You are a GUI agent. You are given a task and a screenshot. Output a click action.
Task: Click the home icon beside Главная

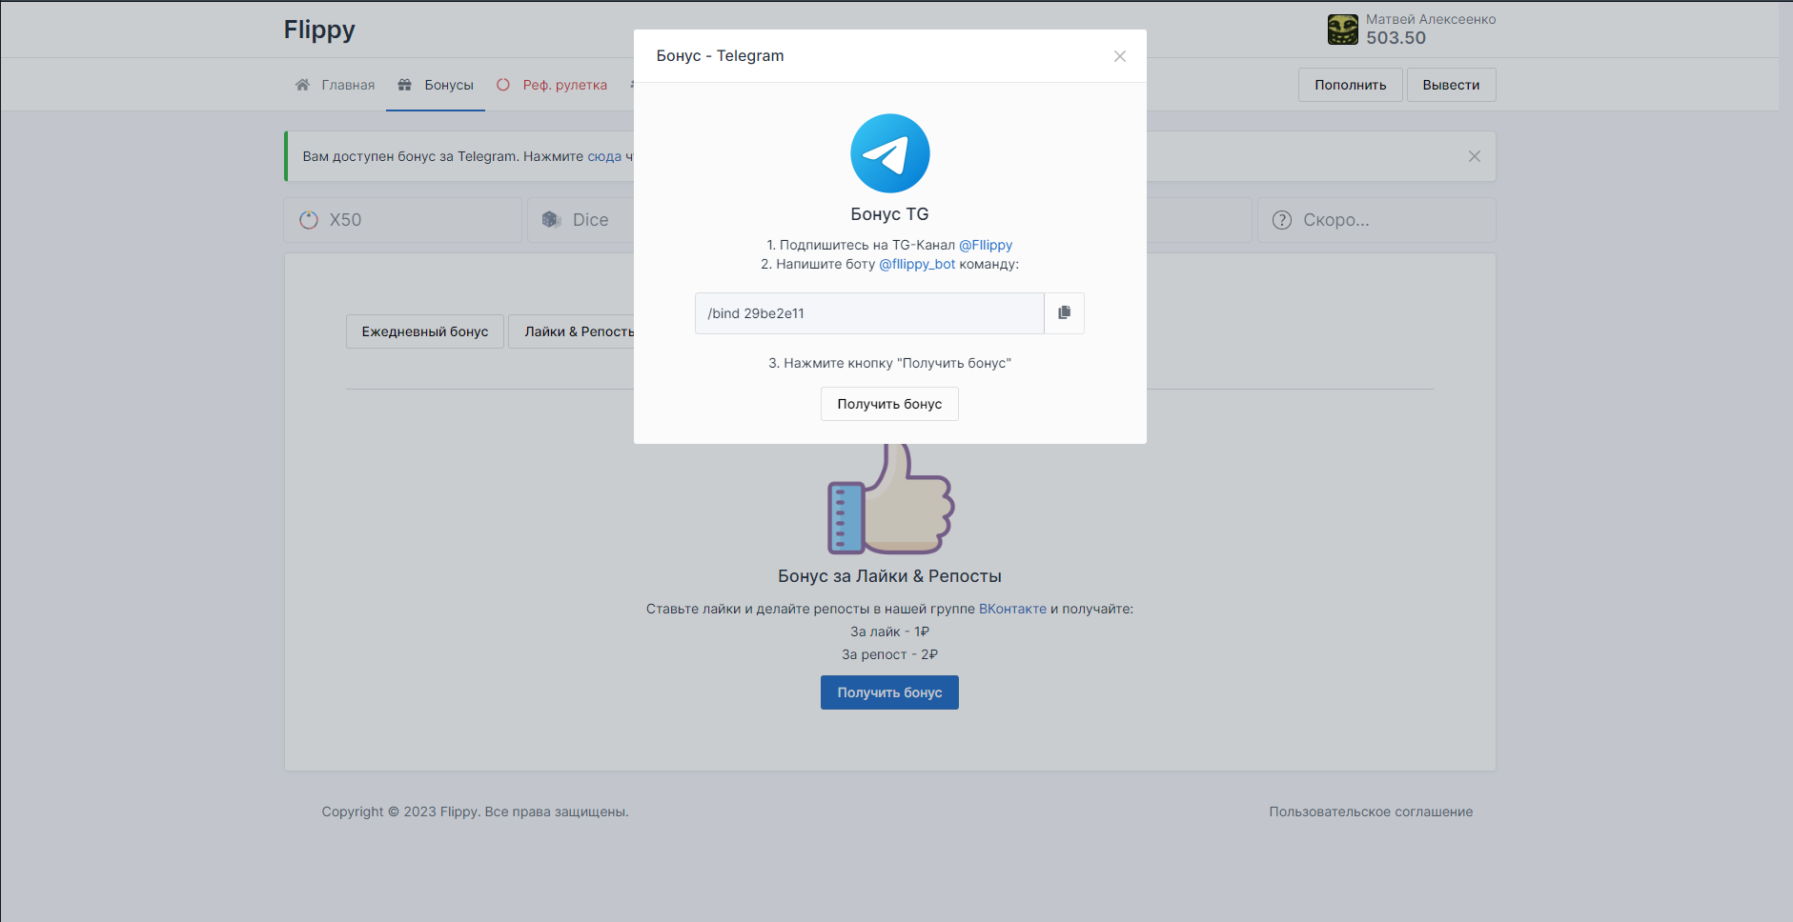pos(302,85)
